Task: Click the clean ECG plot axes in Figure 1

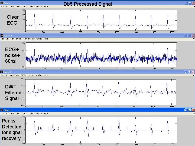Action: tap(101, 20)
